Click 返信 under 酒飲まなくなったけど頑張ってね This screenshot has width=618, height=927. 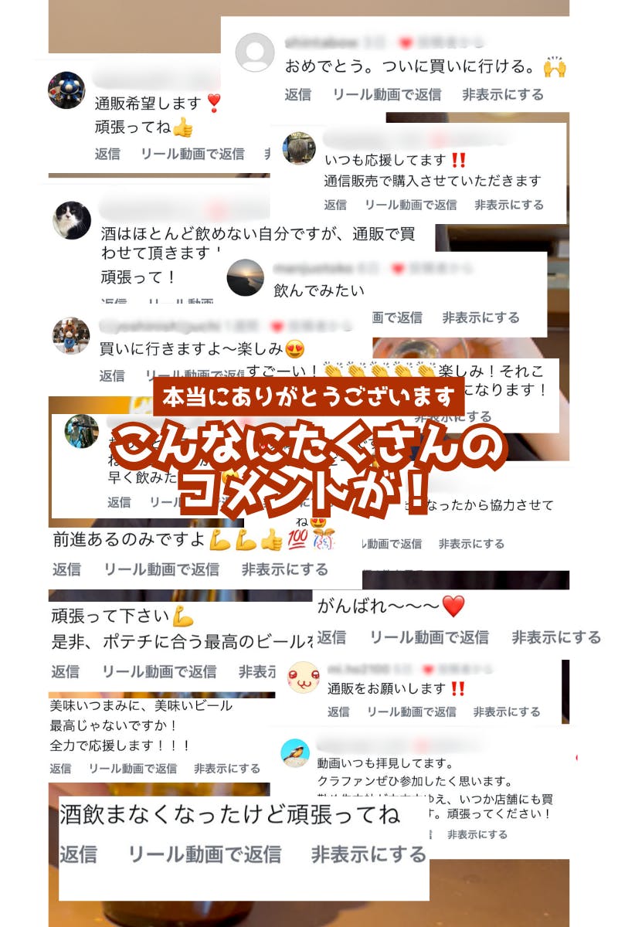click(79, 854)
